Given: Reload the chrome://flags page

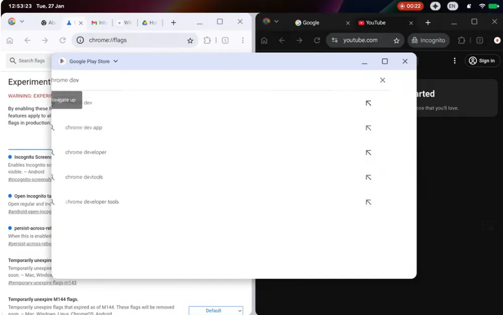Looking at the screenshot, I should tap(62, 41).
